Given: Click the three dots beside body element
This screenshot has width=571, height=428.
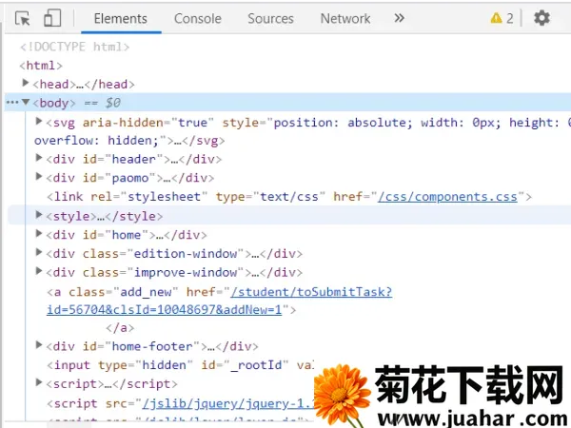Looking at the screenshot, I should pyautogui.click(x=11, y=103).
